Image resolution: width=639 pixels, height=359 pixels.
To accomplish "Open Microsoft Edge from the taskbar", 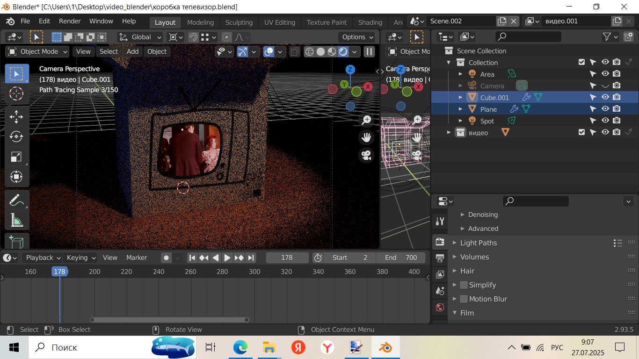I will point(240,347).
